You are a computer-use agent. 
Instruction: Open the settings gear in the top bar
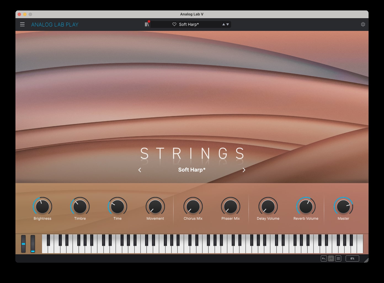(x=363, y=24)
